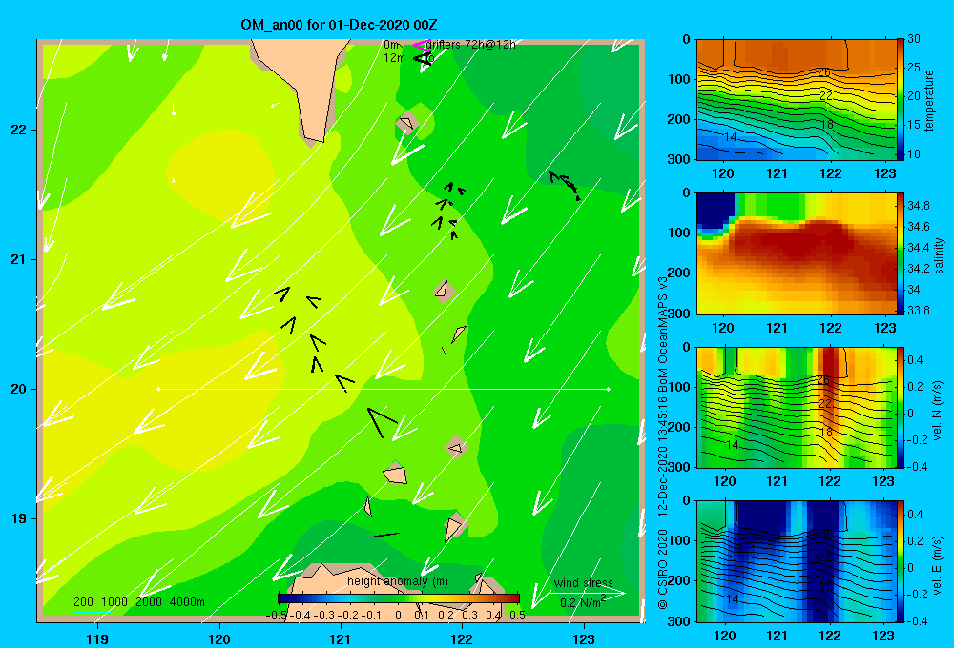Click longitude label 121 on main map axis

coord(341,639)
